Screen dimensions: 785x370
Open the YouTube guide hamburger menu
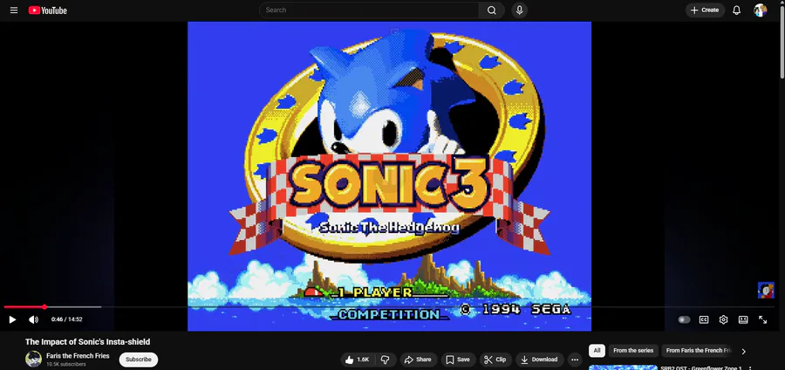coord(13,10)
